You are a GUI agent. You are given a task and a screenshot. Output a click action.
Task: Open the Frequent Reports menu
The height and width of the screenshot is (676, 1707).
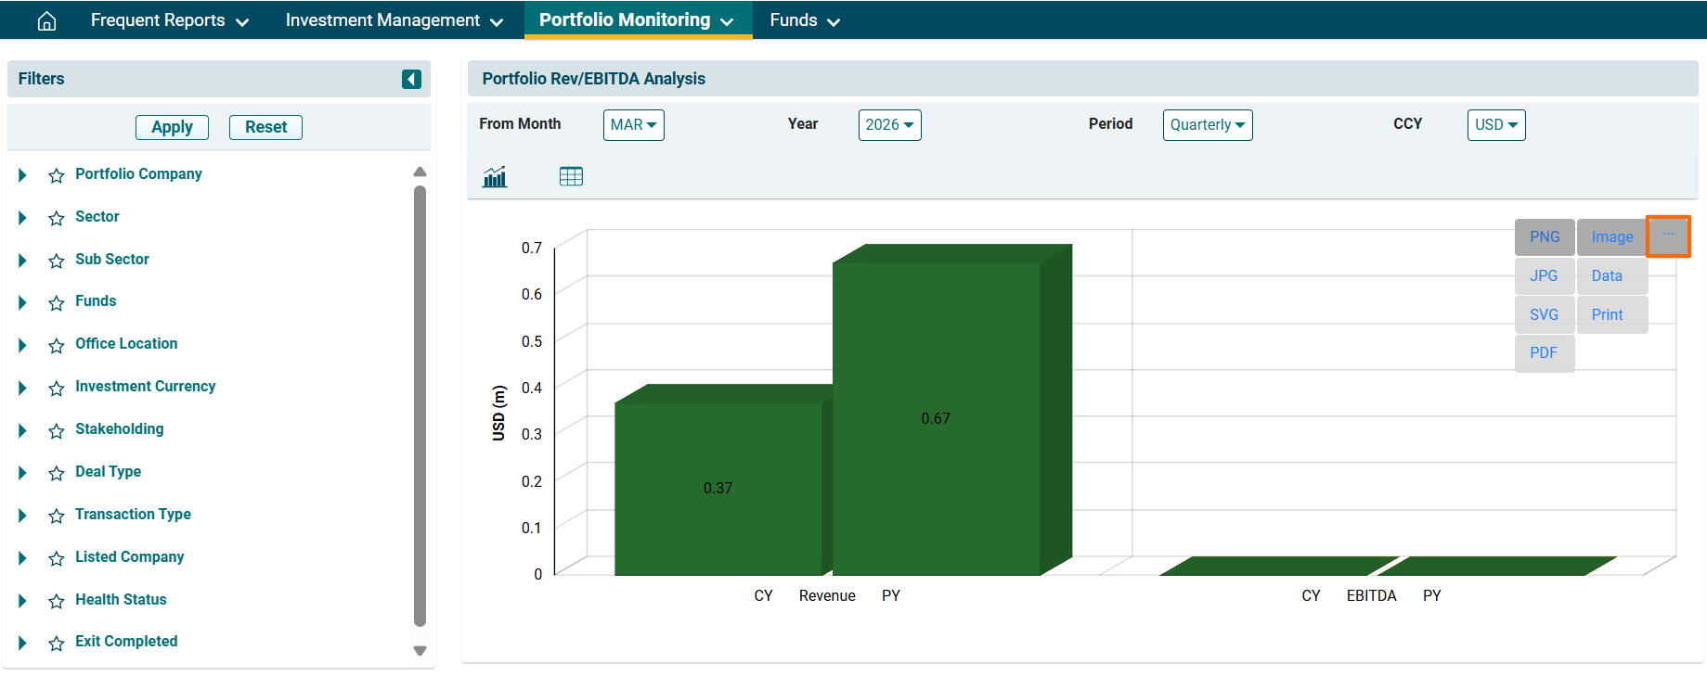(x=170, y=20)
